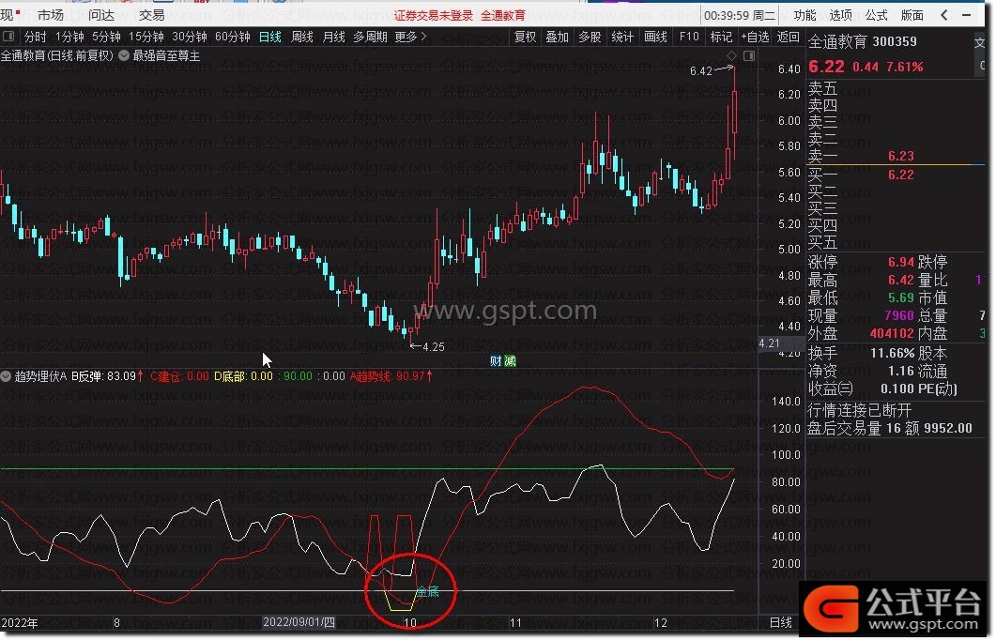Viewport: 996px width, 640px height.
Task: Click 证券交易未登录 login link
Action: pos(434,15)
